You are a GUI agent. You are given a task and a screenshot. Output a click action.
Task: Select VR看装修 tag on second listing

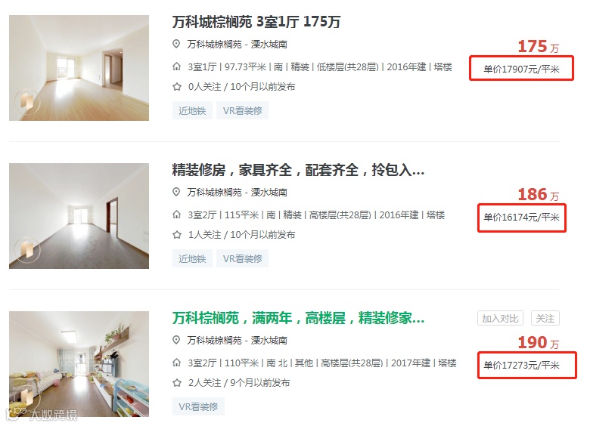click(242, 258)
